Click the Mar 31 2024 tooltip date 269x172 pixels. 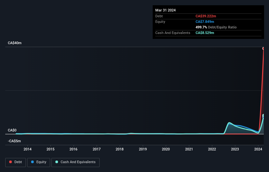click(165, 10)
